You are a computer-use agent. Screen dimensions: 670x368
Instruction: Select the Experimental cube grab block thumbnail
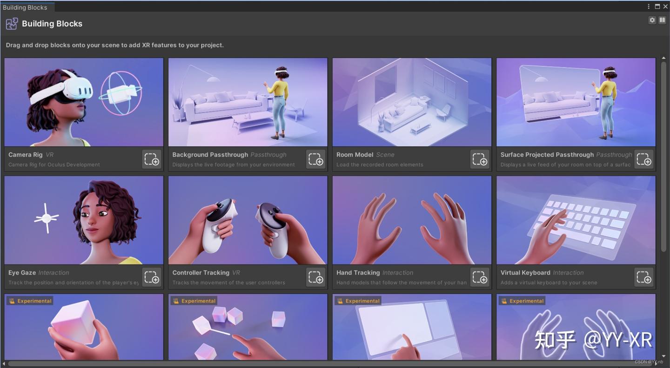coord(84,327)
